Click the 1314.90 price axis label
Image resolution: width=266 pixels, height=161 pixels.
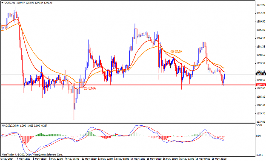261,5
